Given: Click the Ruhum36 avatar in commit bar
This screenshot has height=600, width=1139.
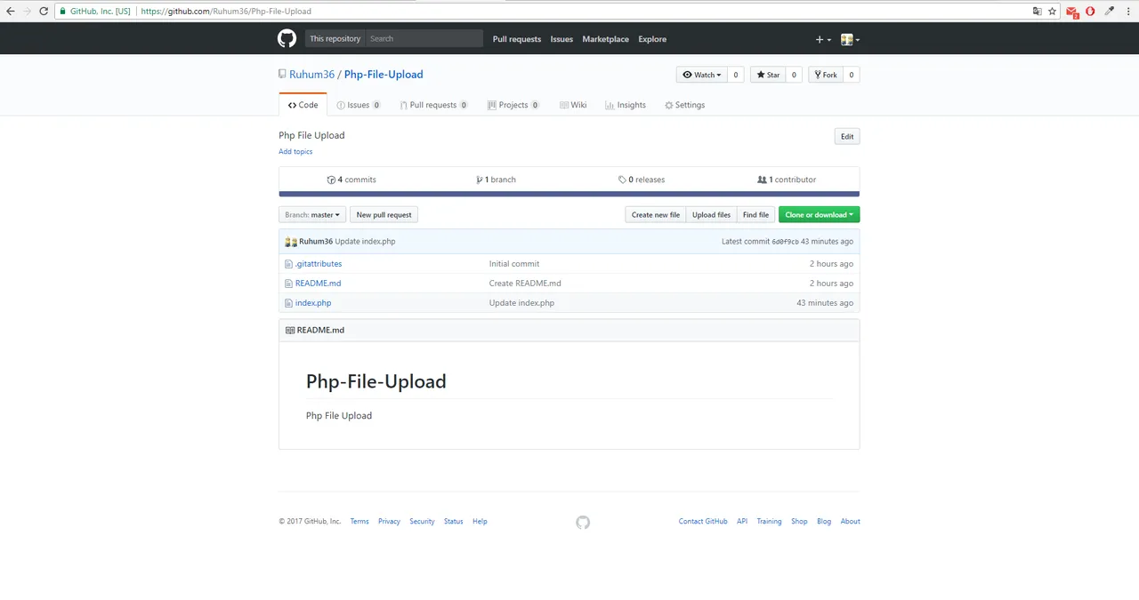Looking at the screenshot, I should coord(291,242).
